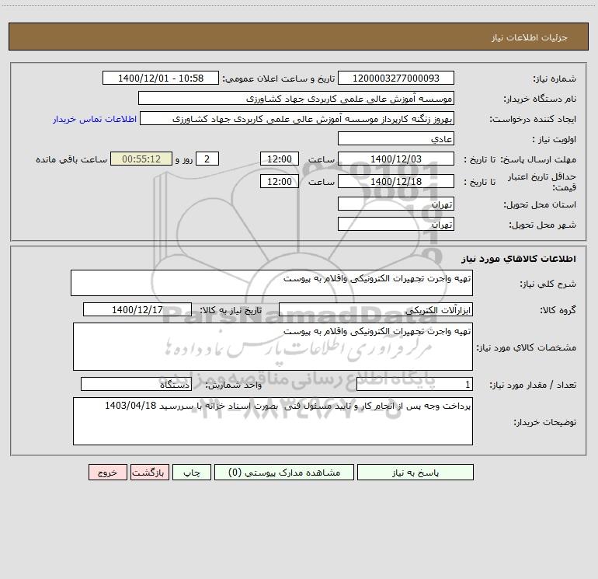Click the 'شماره نیاز:' label
The height and width of the screenshot is (579, 598).
[x=555, y=78]
